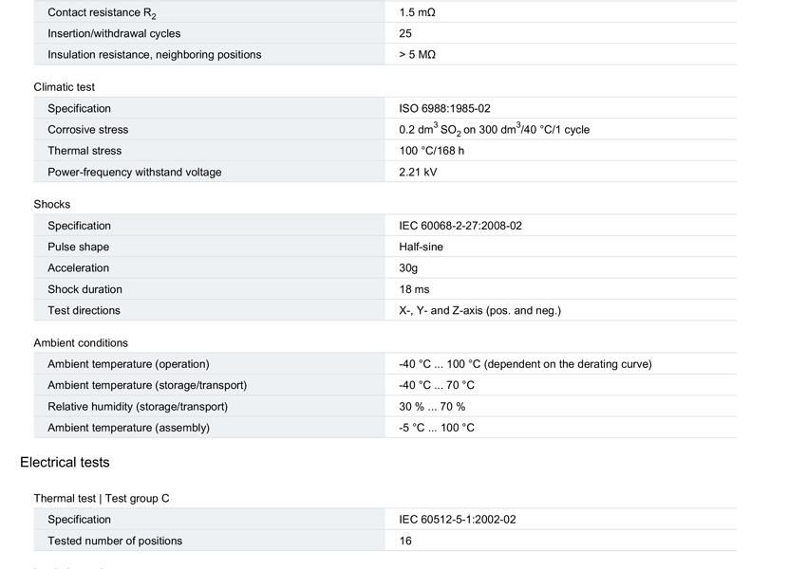Select the 100 °C/168 h thermal stress value
The width and height of the screenshot is (788, 569).
pos(432,151)
